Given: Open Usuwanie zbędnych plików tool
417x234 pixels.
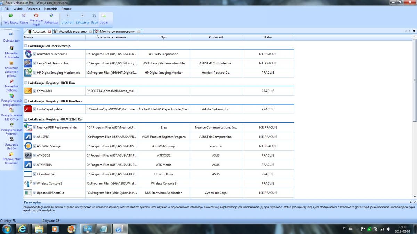Looking at the screenshot, I should 11,69.
